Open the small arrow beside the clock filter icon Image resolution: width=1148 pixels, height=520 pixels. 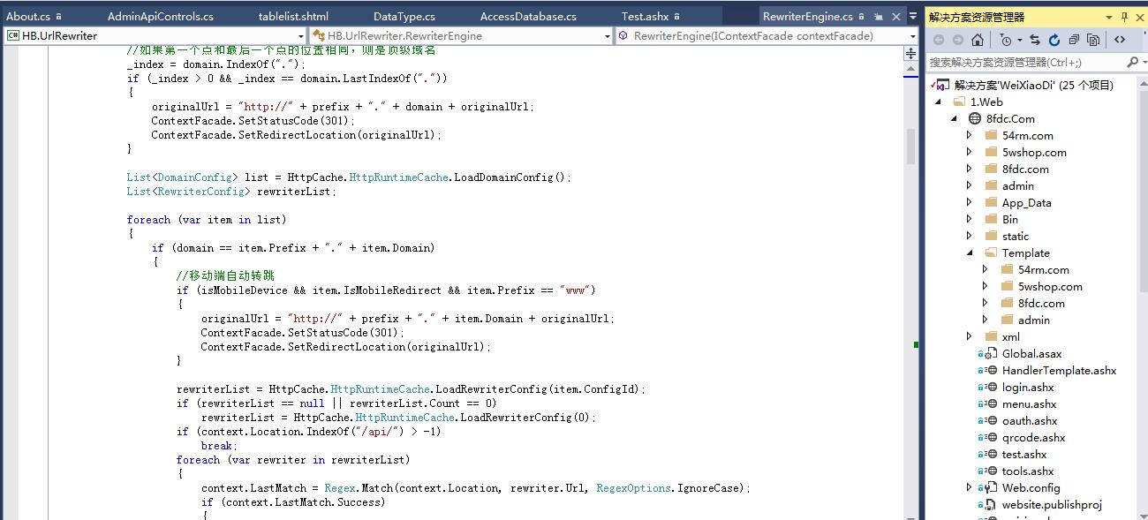(x=1019, y=40)
